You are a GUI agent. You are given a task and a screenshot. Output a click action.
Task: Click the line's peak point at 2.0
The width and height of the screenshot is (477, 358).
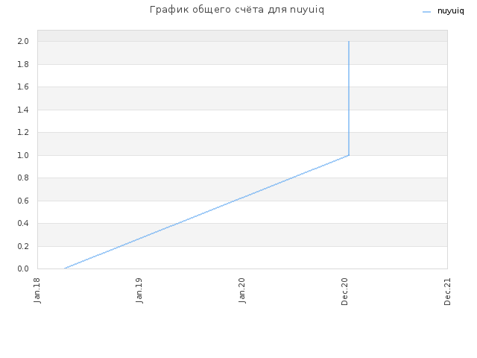[349, 42]
